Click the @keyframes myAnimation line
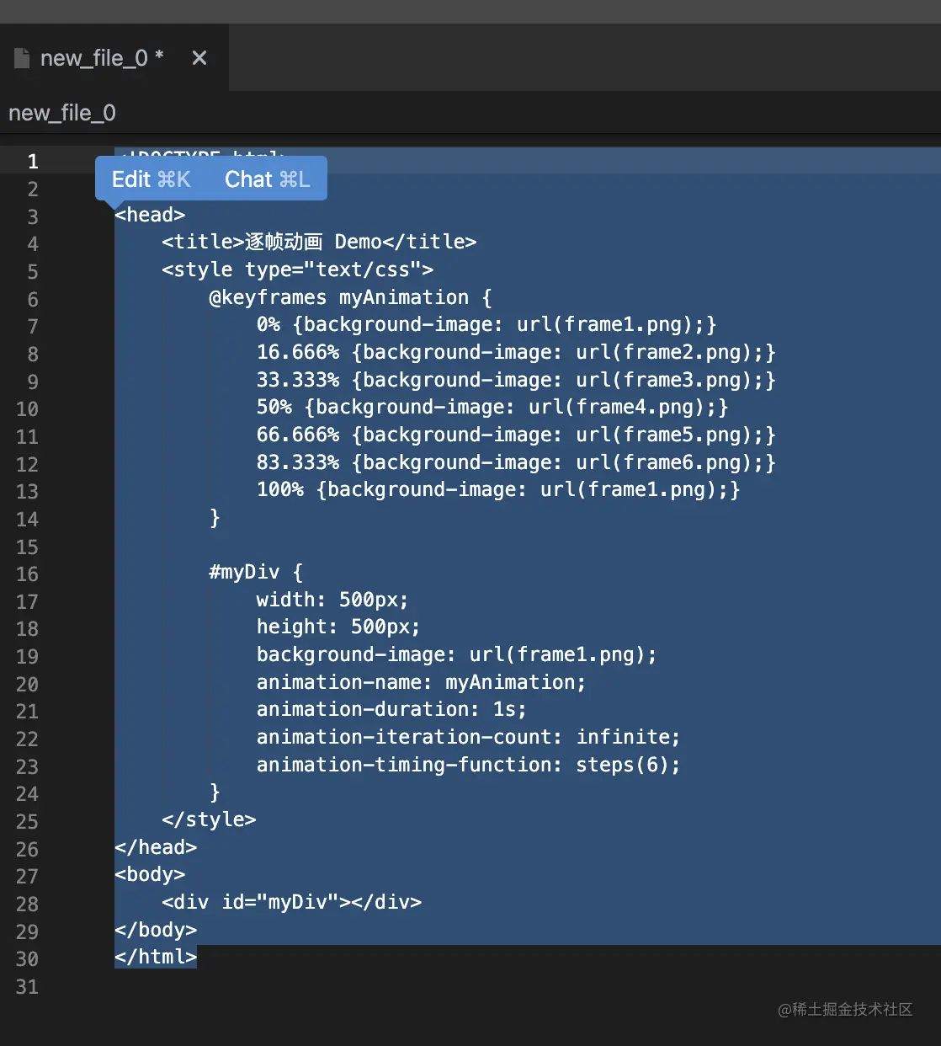Screen dimensions: 941x1046 (x=351, y=297)
